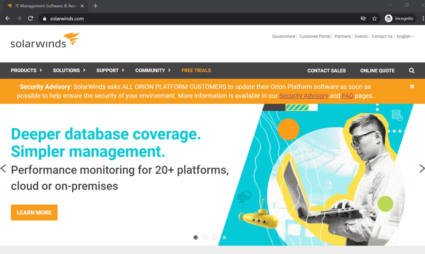Expand the SOLUTIONS menu
425x254 pixels.
69,71
